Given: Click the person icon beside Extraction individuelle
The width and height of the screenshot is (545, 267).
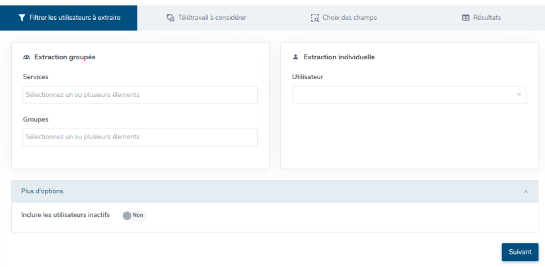Looking at the screenshot, I should tap(296, 57).
